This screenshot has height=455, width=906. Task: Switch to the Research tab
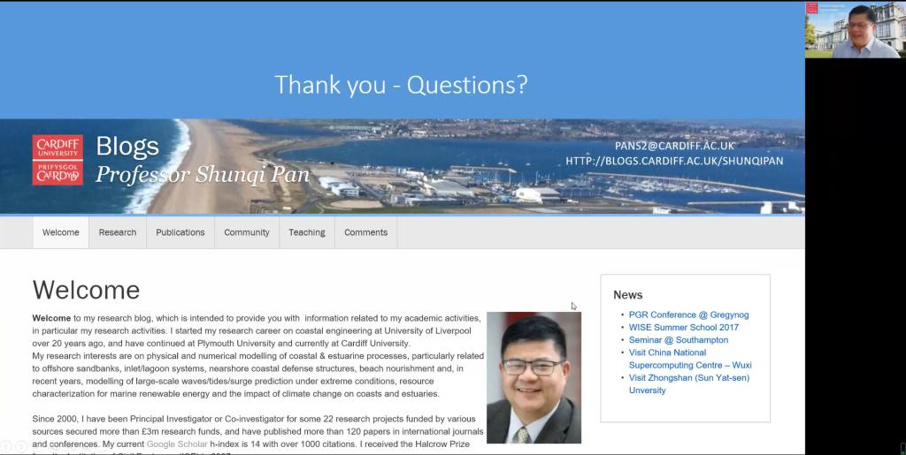(x=118, y=232)
